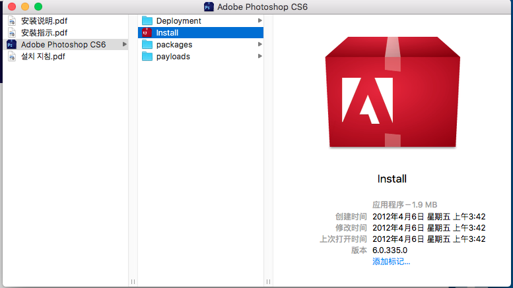Select the payloads folder name
This screenshot has width=513, height=288.
click(x=173, y=57)
